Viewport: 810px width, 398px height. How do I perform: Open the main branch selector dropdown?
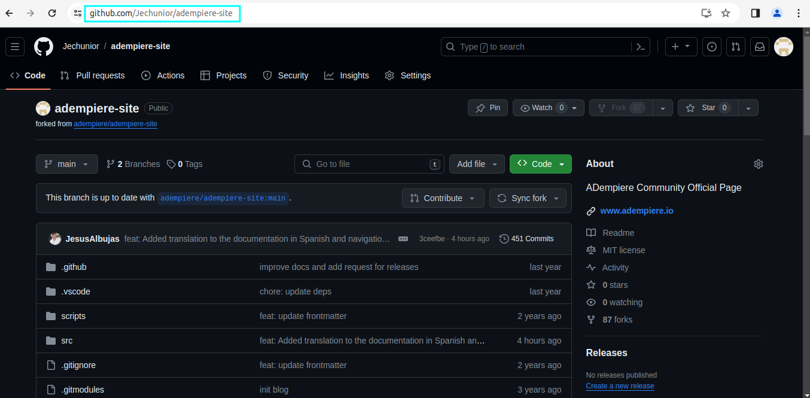67,164
